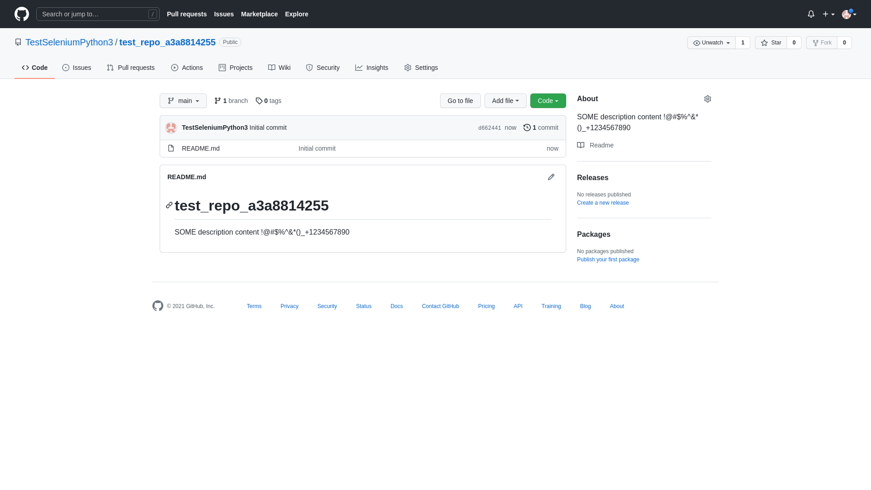
Task: Open the Actions tab
Action: coord(187,68)
